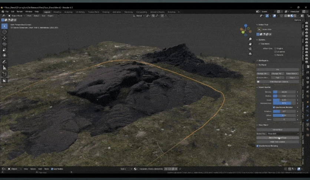Open the Window menu
Viewport: 310px width, 180px height.
(29, 12)
